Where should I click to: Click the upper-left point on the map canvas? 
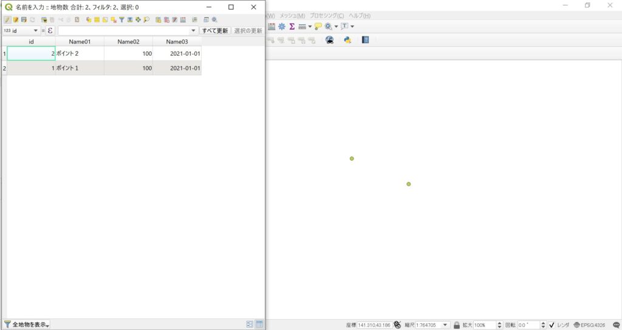pos(352,158)
